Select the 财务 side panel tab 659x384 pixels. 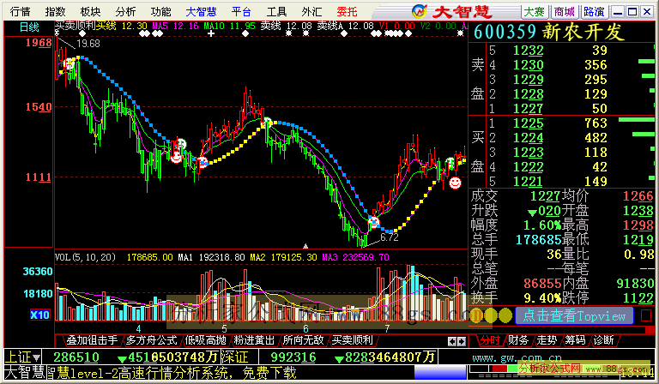[x=517, y=340]
